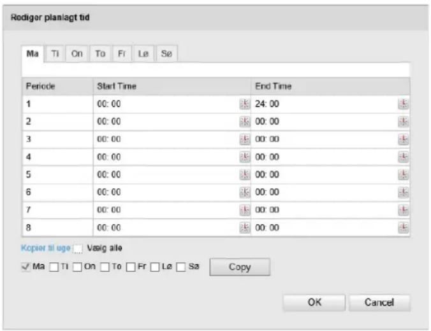This screenshot has width=431, height=331.
Task: Enable the To copy checkbox
Action: [x=105, y=267]
